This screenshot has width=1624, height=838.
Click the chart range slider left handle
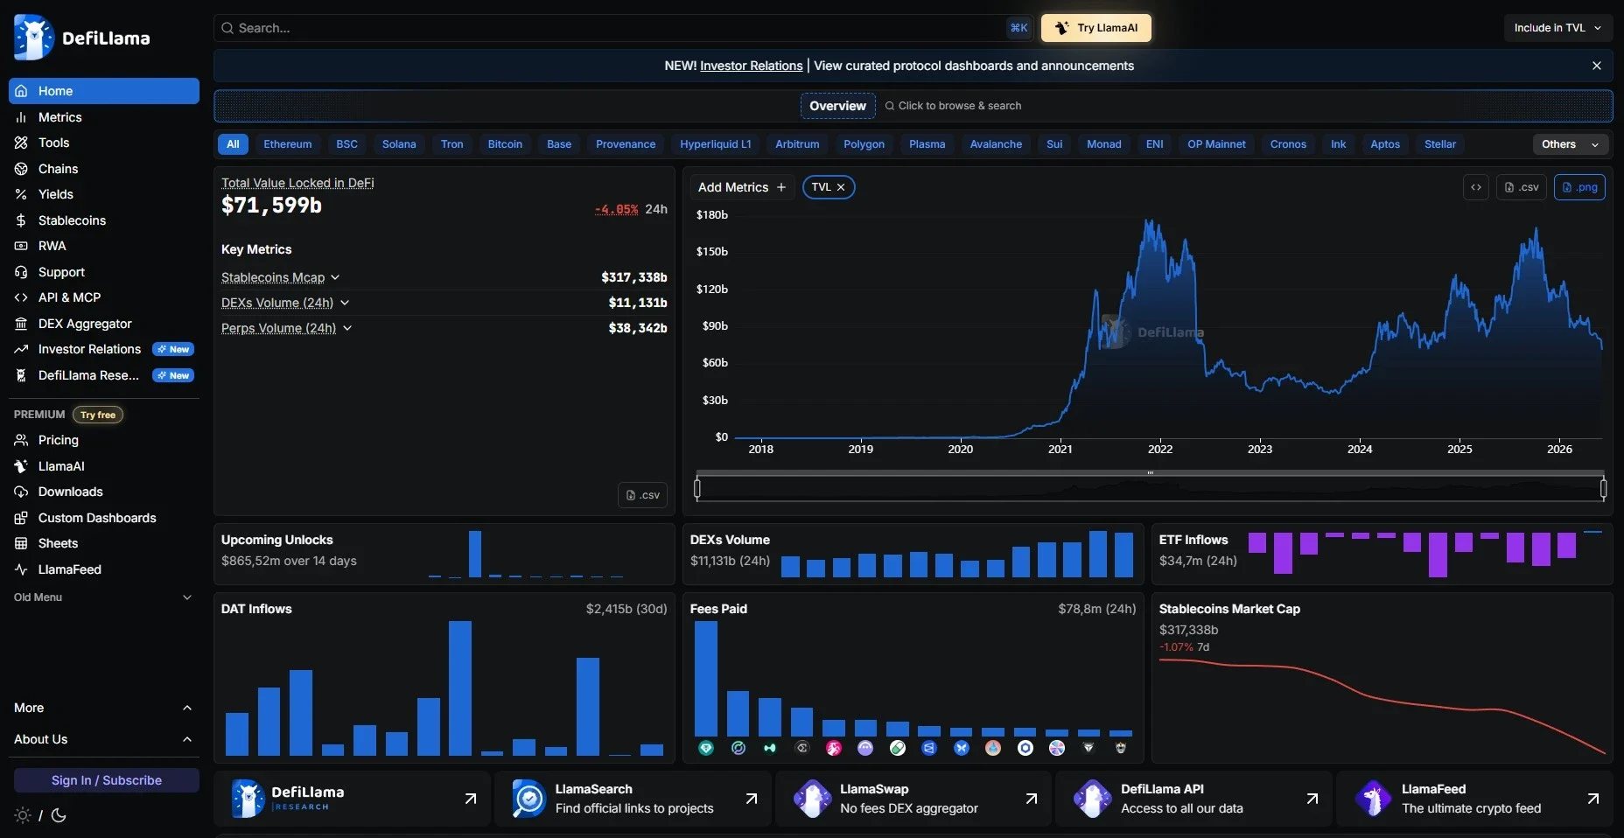(x=697, y=488)
